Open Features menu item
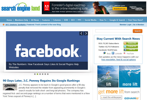147x100 pixels. pyautogui.click(x=46, y=20)
